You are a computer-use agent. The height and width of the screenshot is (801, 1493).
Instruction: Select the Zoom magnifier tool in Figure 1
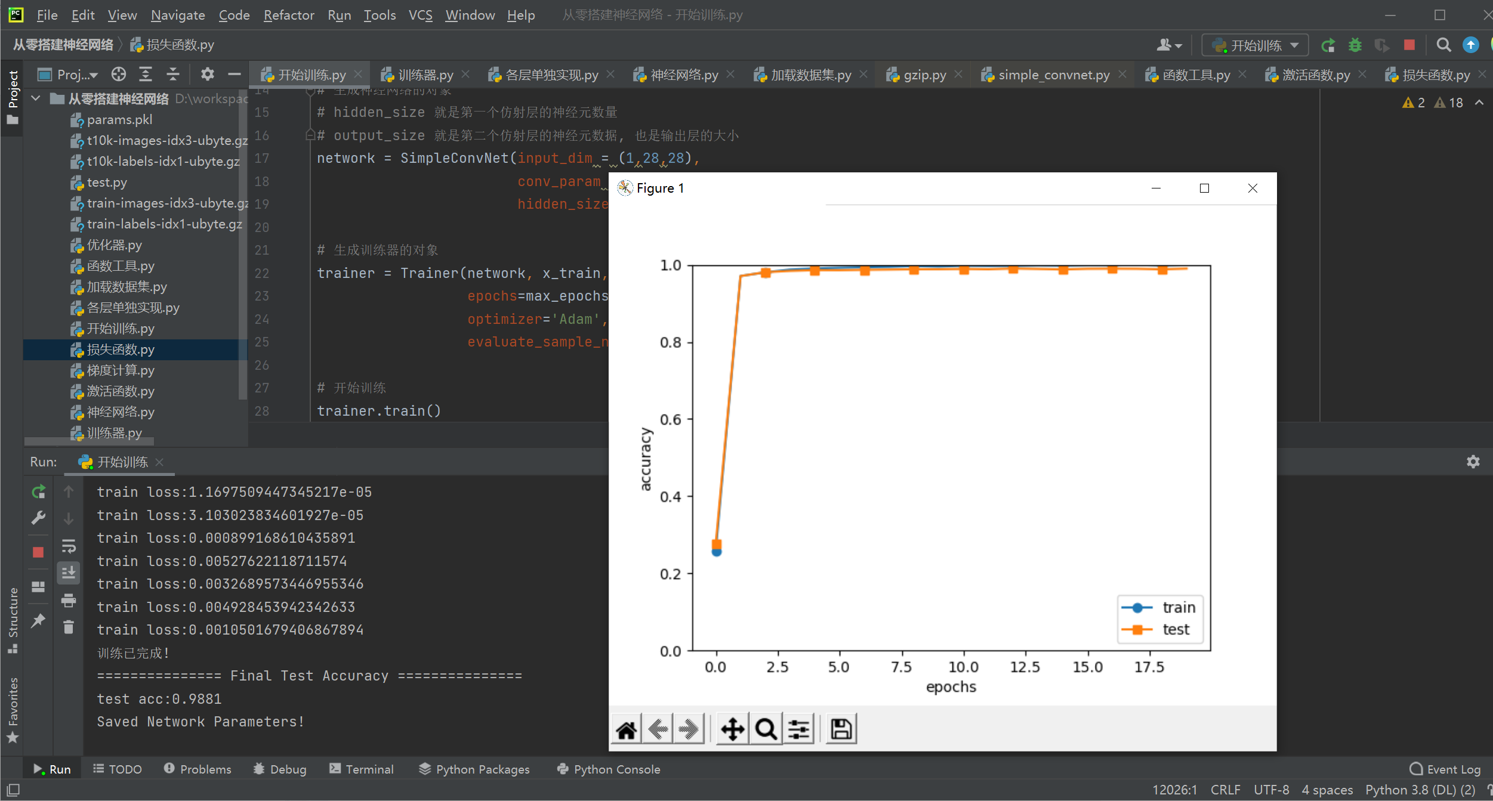click(x=766, y=729)
